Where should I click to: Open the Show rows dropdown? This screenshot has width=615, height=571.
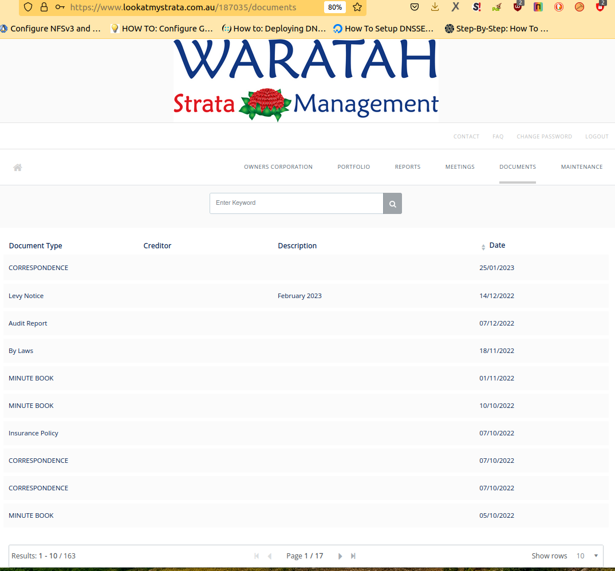pyautogui.click(x=587, y=556)
